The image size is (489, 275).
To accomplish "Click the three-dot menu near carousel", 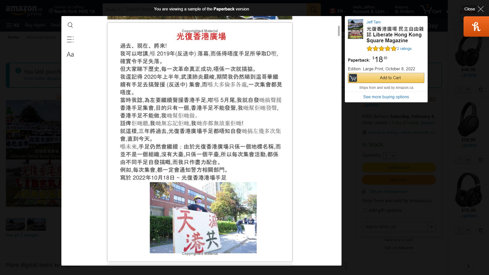I will point(346,266).
